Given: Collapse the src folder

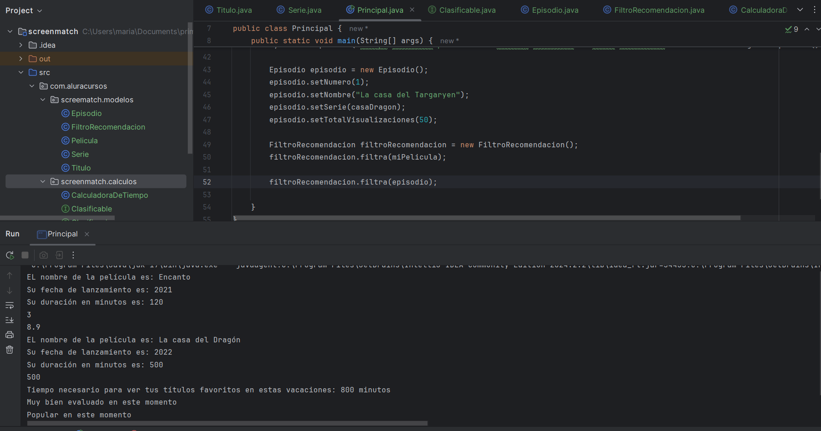Looking at the screenshot, I should (x=21, y=72).
